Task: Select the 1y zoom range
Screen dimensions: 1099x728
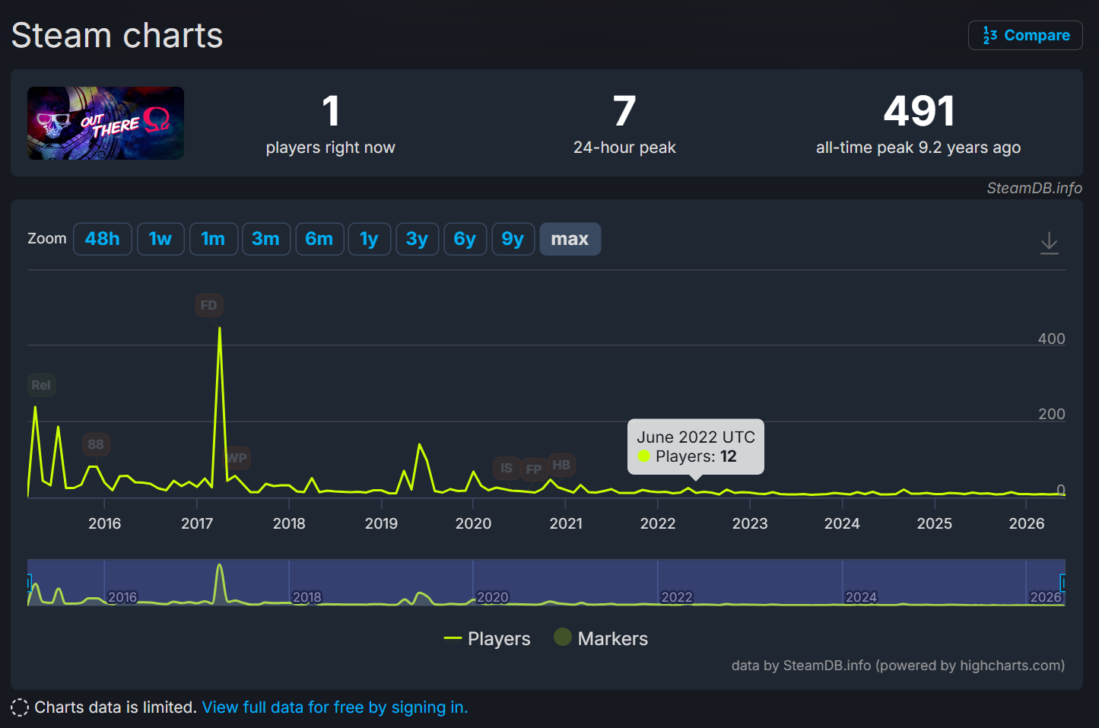Action: 370,239
